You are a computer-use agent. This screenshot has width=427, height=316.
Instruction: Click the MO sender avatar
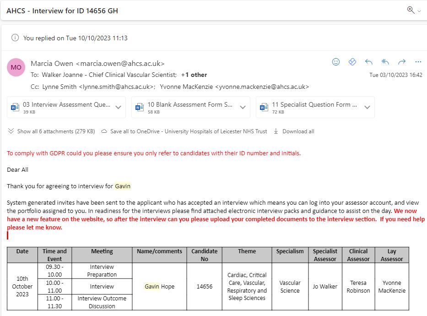click(16, 68)
